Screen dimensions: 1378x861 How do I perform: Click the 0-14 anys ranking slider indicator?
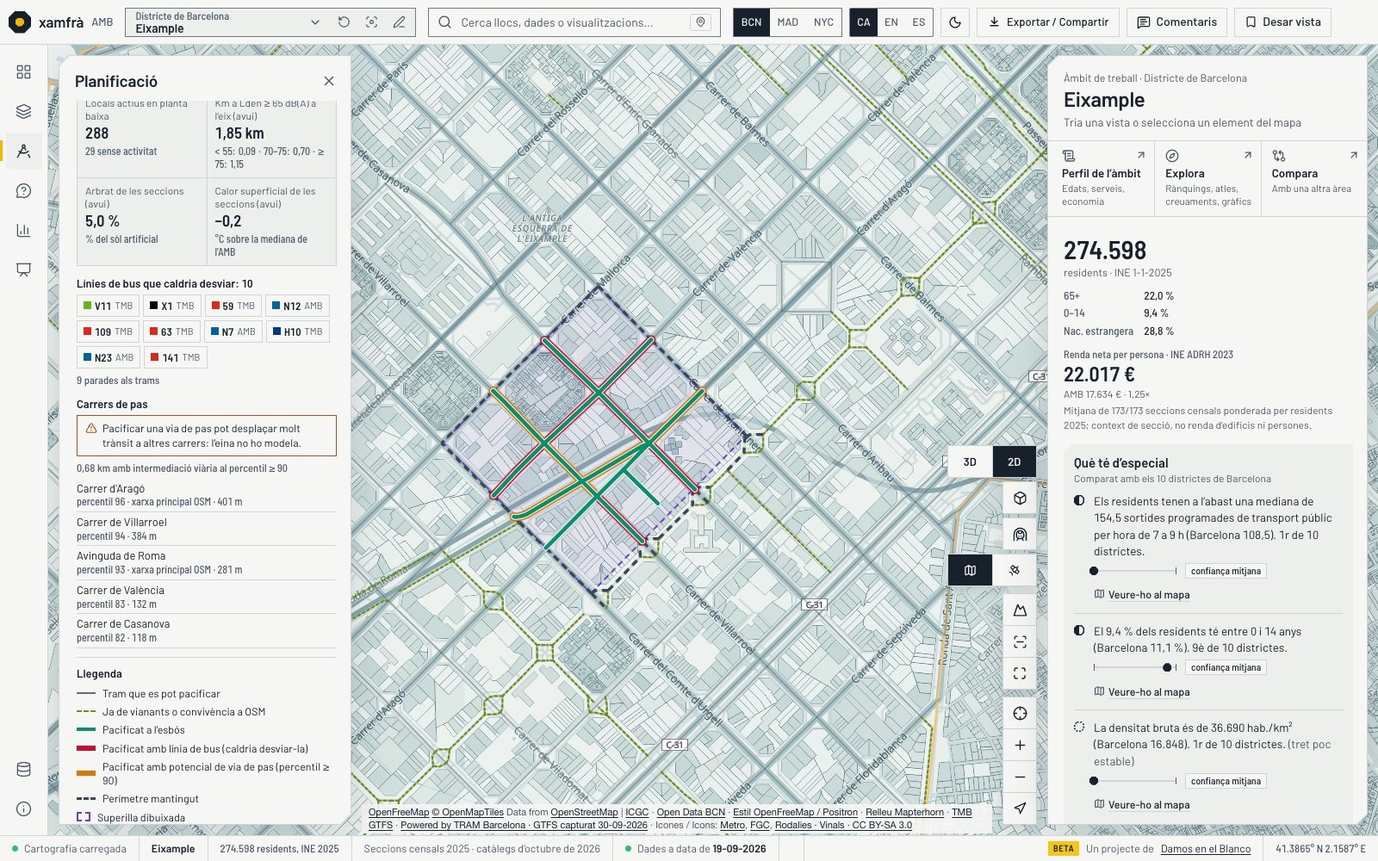[1167, 667]
